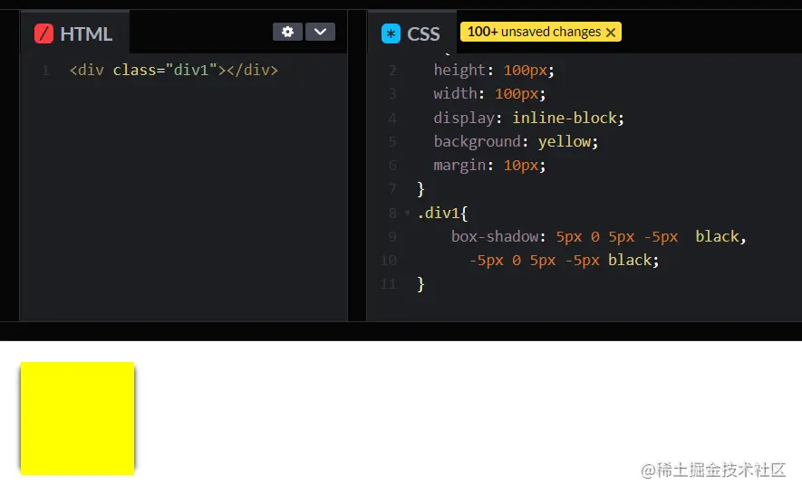
Task: Click the div class="div1" code line
Action: tap(174, 70)
